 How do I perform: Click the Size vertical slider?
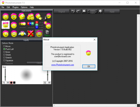tap(5, 75)
